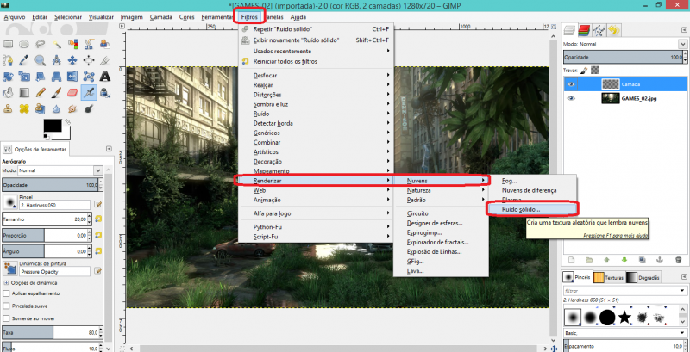The width and height of the screenshot is (690, 352).
Task: Activate the Move tool in toolbox
Action: click(72, 60)
